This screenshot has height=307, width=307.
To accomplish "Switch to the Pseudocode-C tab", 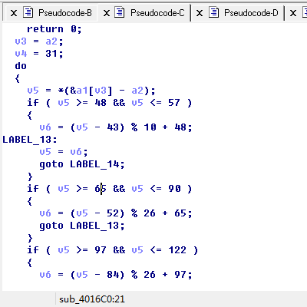I will (x=157, y=13).
